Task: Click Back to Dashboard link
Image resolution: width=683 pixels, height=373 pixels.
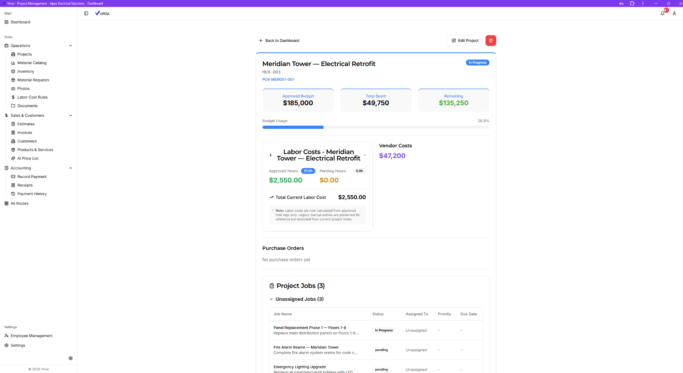Action: (x=279, y=41)
